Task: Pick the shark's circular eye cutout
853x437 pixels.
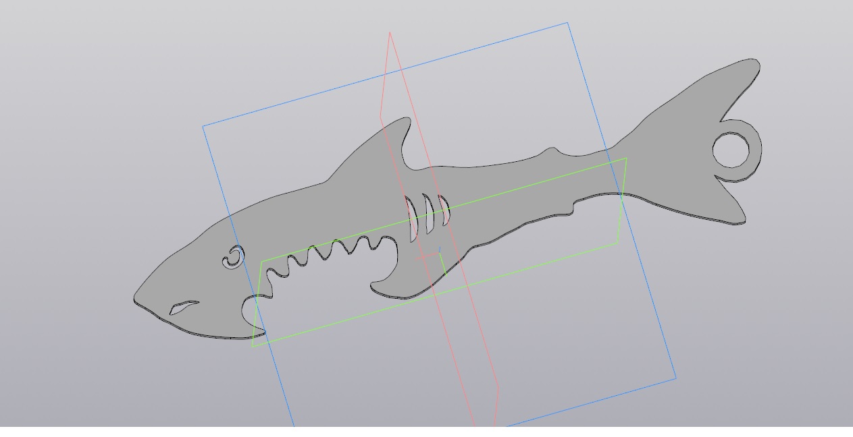Action: pyautogui.click(x=234, y=257)
